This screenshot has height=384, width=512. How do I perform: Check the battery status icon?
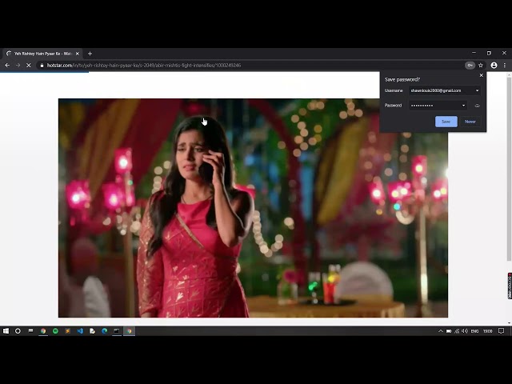pyautogui.click(x=449, y=330)
